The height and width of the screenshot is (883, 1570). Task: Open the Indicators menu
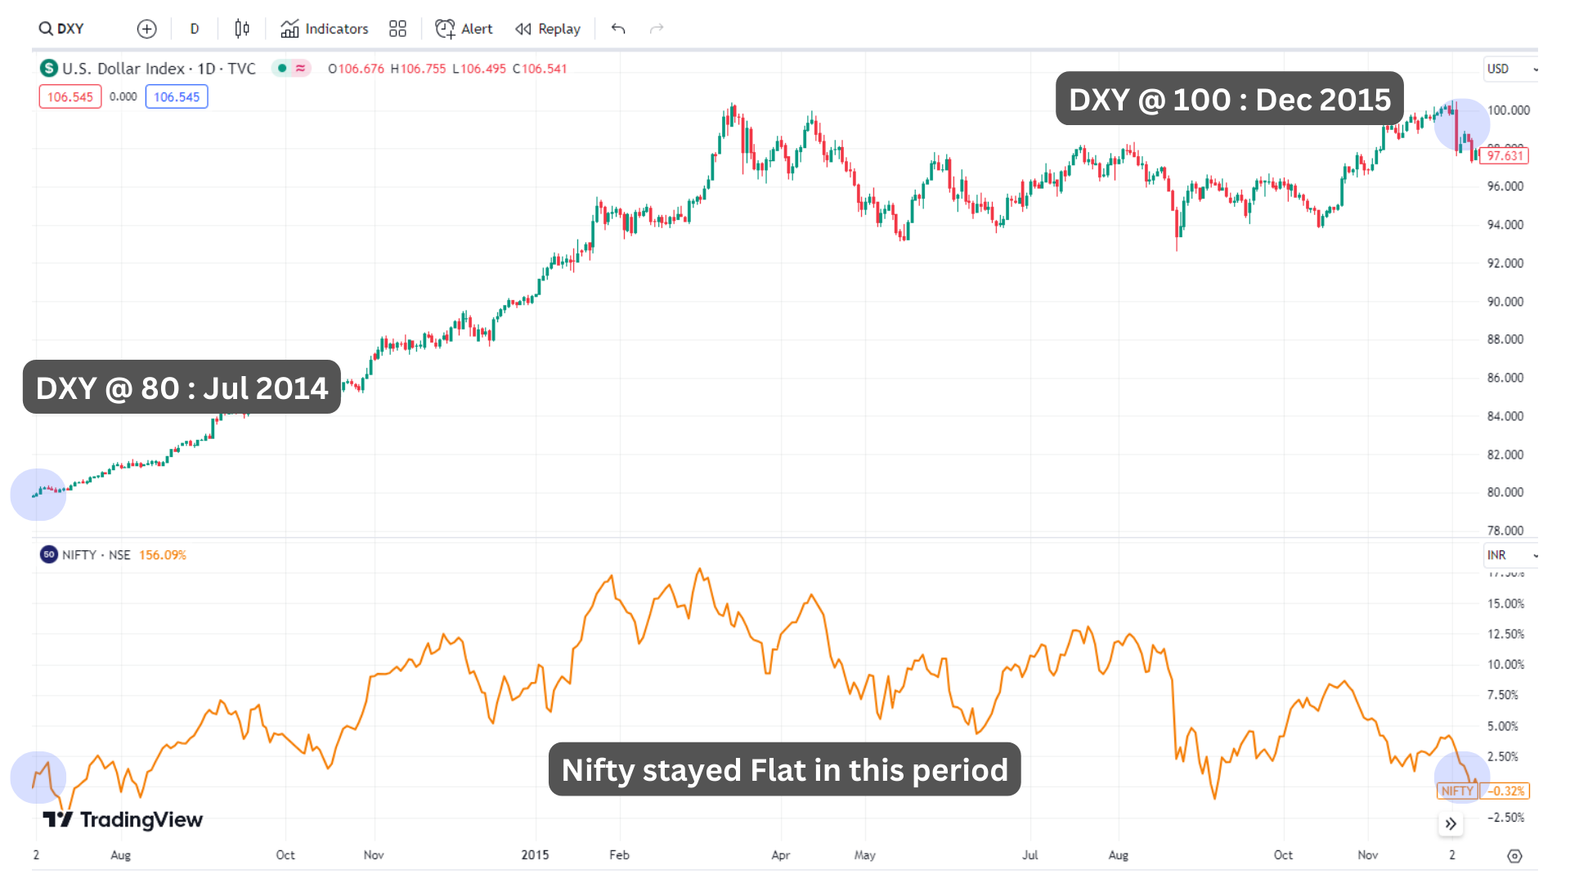[324, 29]
